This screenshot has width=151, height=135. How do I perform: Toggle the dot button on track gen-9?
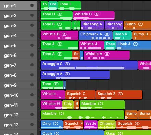(x=32, y=85)
